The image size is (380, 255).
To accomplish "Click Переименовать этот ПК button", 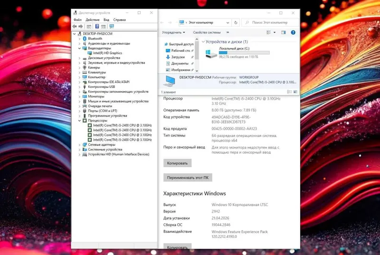I will coord(188,178).
